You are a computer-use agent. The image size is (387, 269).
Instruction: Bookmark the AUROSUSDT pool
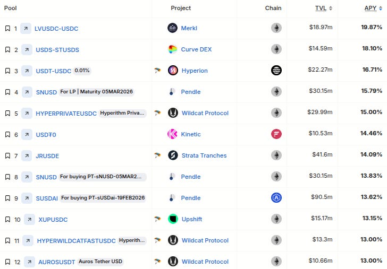pyautogui.click(x=7, y=262)
